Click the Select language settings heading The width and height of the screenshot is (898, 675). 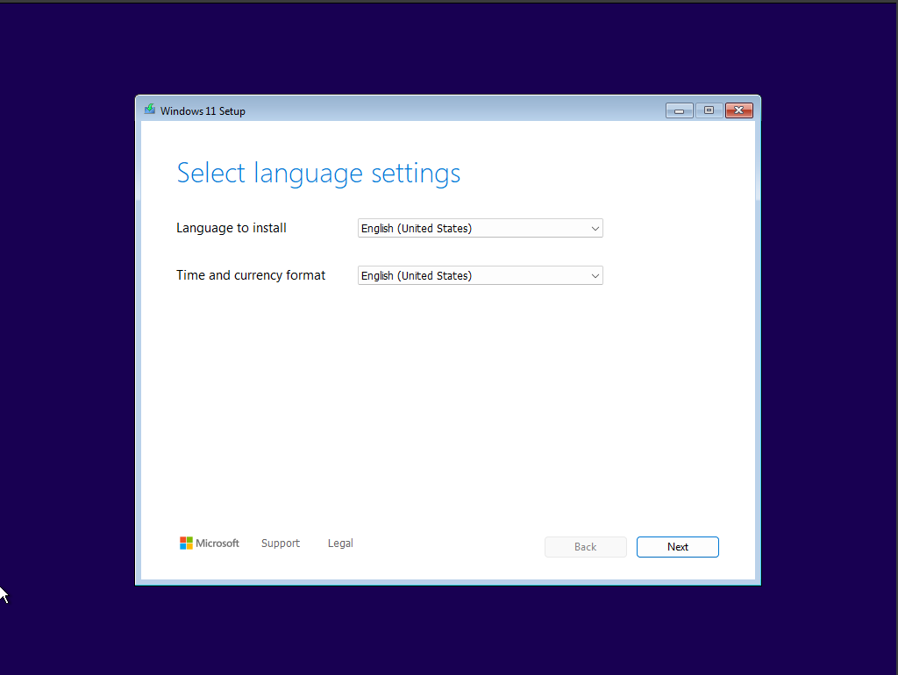[318, 173]
